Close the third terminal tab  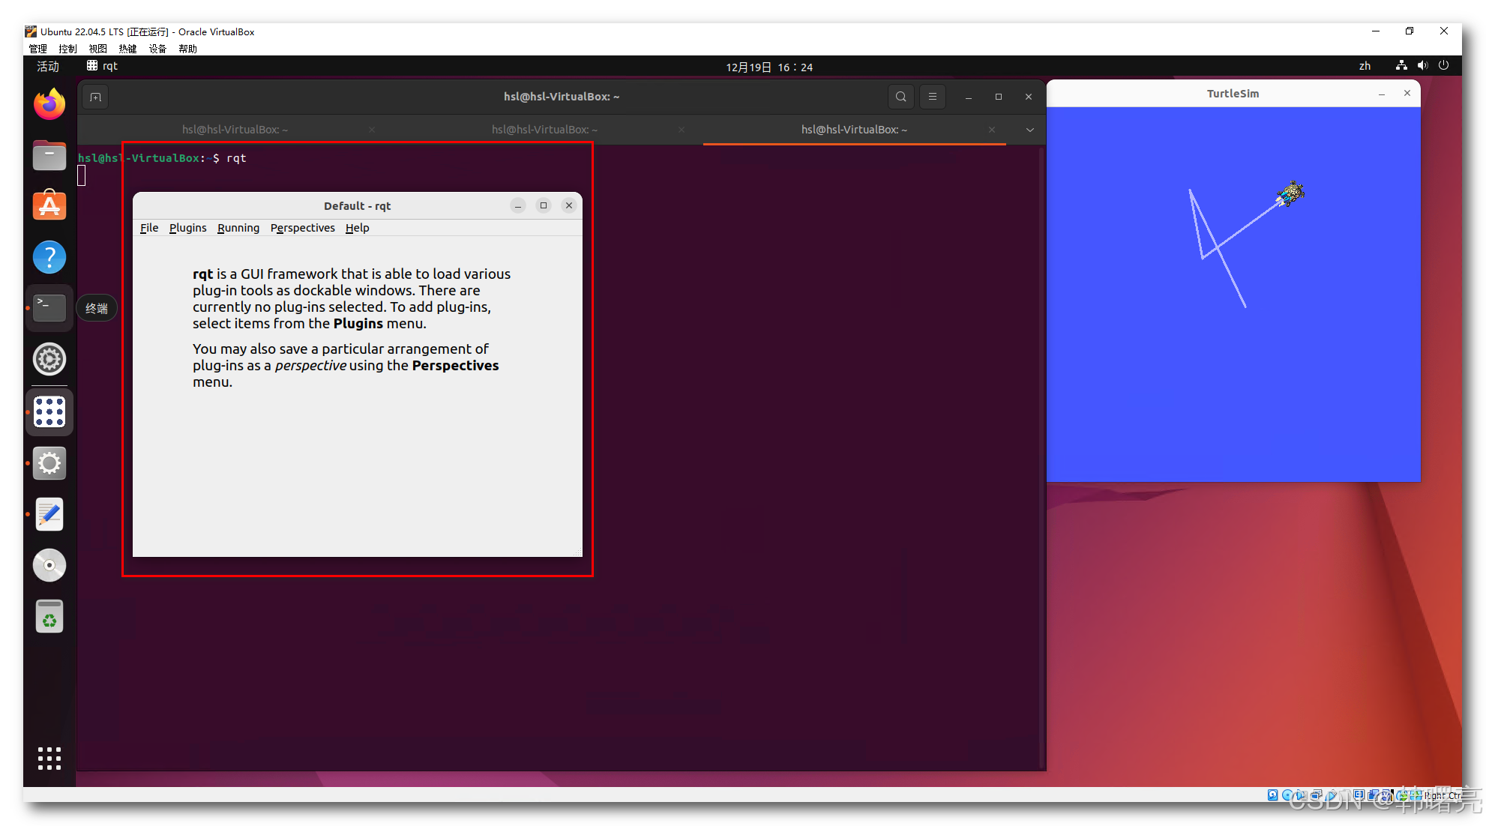(991, 130)
